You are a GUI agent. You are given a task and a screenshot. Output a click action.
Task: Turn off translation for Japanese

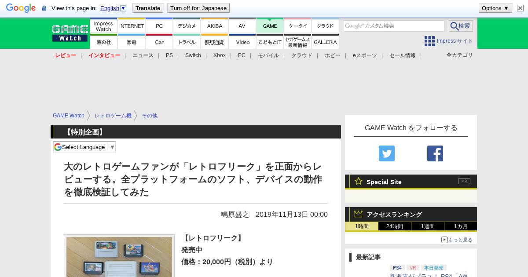pyautogui.click(x=198, y=8)
